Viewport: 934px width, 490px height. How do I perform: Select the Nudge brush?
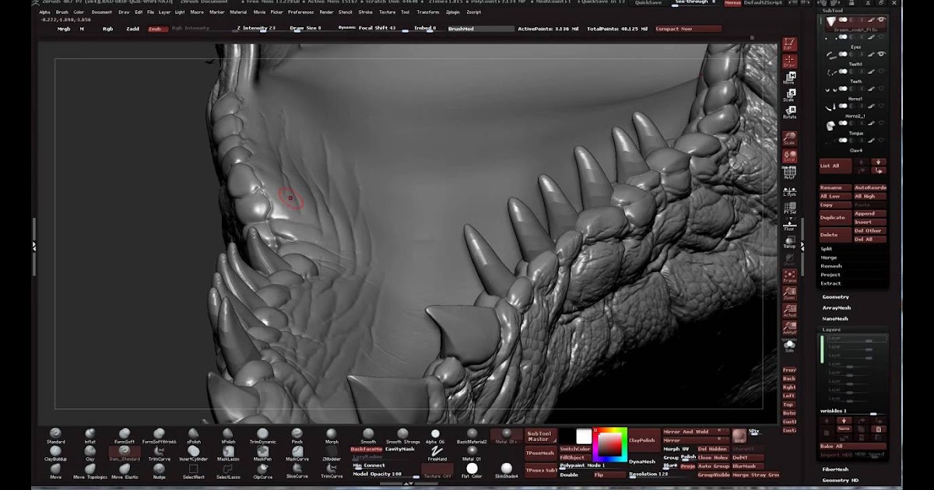tap(159, 471)
